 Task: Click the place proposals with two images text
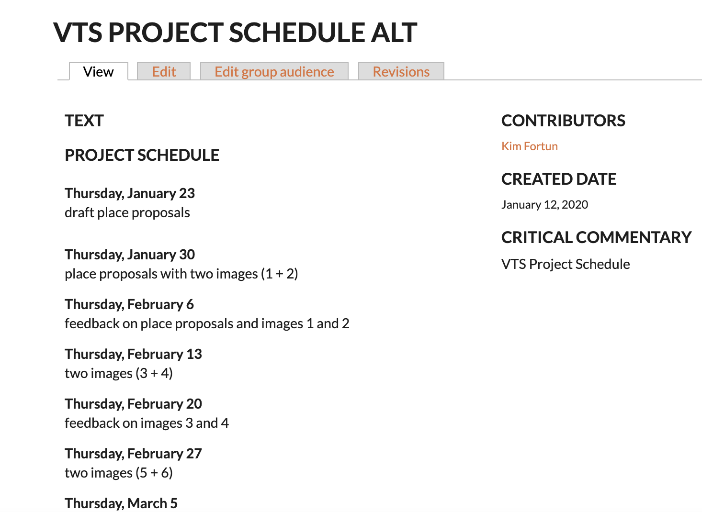[x=181, y=274]
